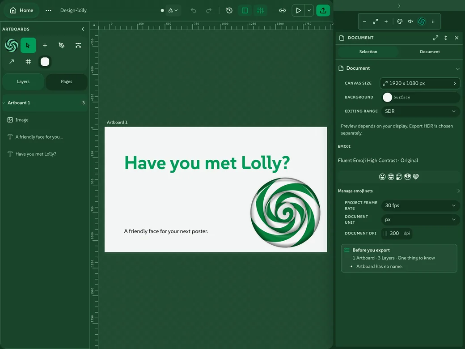Switch to the Document tab in inspector
This screenshot has width=465, height=349.
pos(430,51)
